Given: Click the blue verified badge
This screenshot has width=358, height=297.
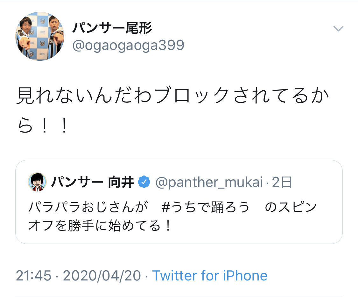Looking at the screenshot, I should coord(144,182).
